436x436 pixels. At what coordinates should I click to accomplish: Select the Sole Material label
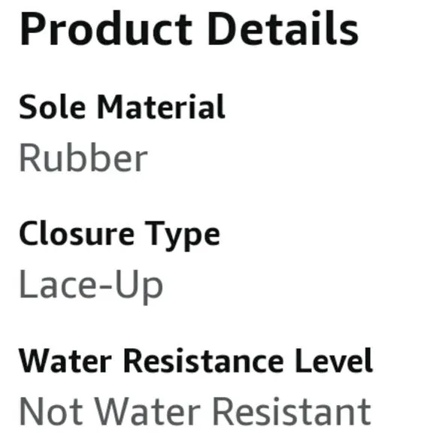122,107
